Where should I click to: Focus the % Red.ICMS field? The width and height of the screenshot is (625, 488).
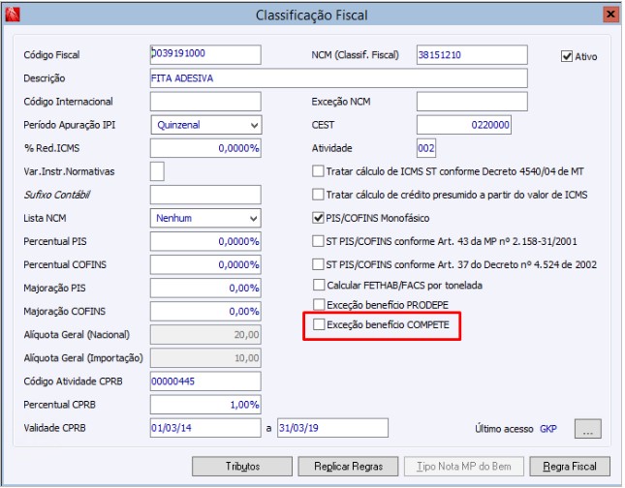205,148
